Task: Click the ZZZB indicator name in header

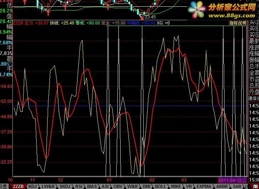Action: (18, 23)
